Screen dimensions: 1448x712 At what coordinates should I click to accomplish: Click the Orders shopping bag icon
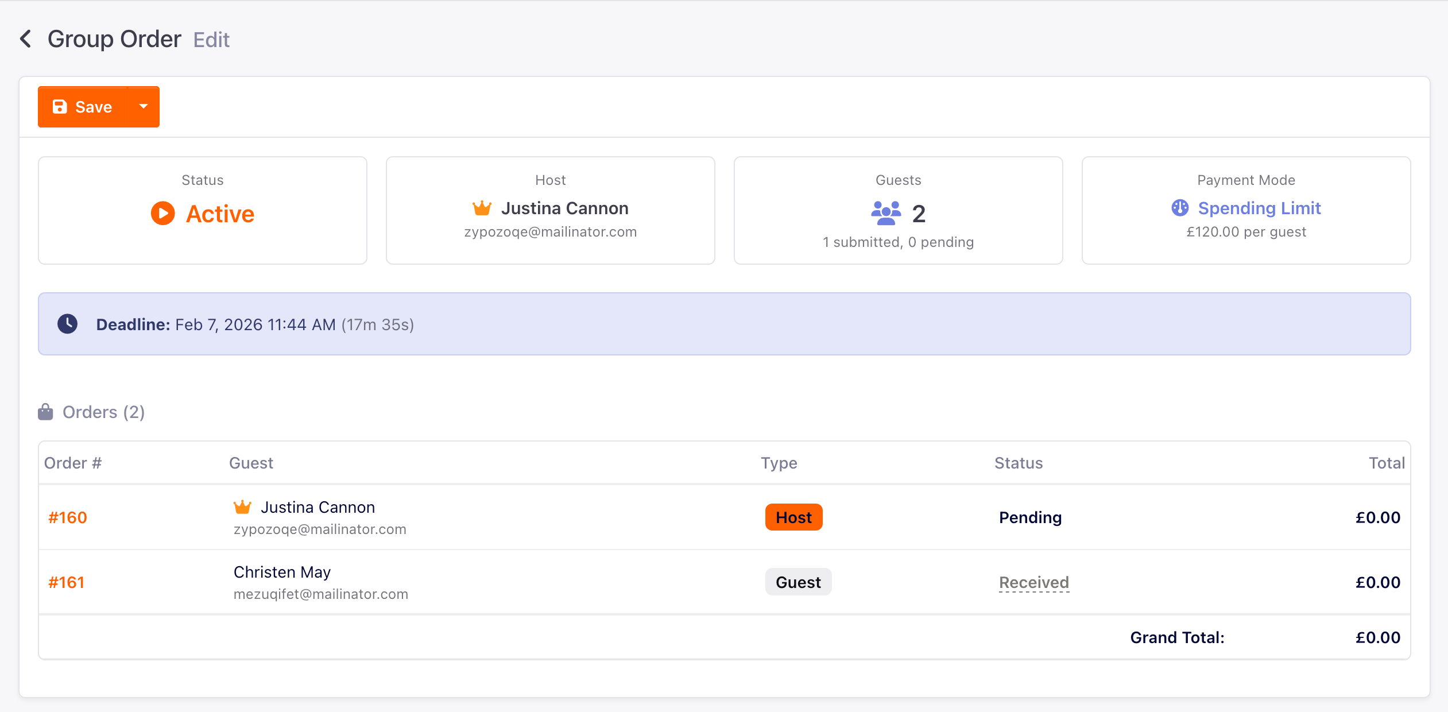click(45, 412)
